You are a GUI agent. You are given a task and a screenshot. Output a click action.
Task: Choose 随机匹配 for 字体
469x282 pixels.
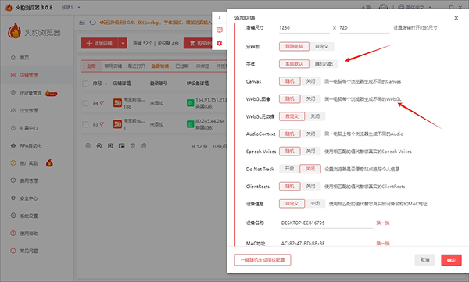coord(324,64)
